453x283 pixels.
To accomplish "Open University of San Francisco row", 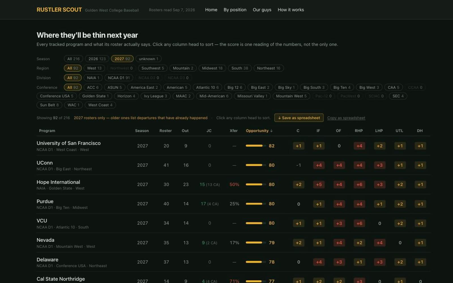I will tap(233, 146).
